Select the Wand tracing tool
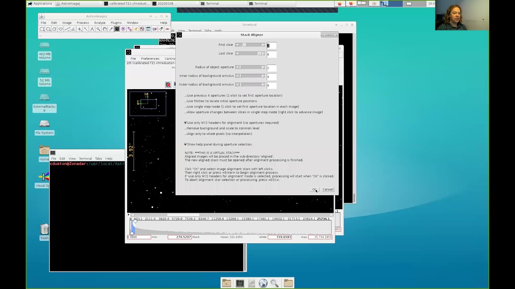The width and height of the screenshot is (515, 289). (x=86, y=29)
